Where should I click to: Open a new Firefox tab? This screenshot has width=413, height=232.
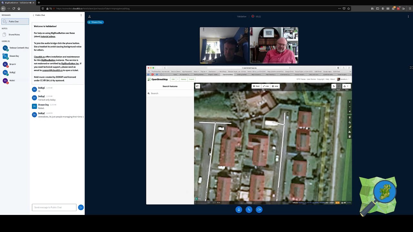pyautogui.click(x=39, y=3)
